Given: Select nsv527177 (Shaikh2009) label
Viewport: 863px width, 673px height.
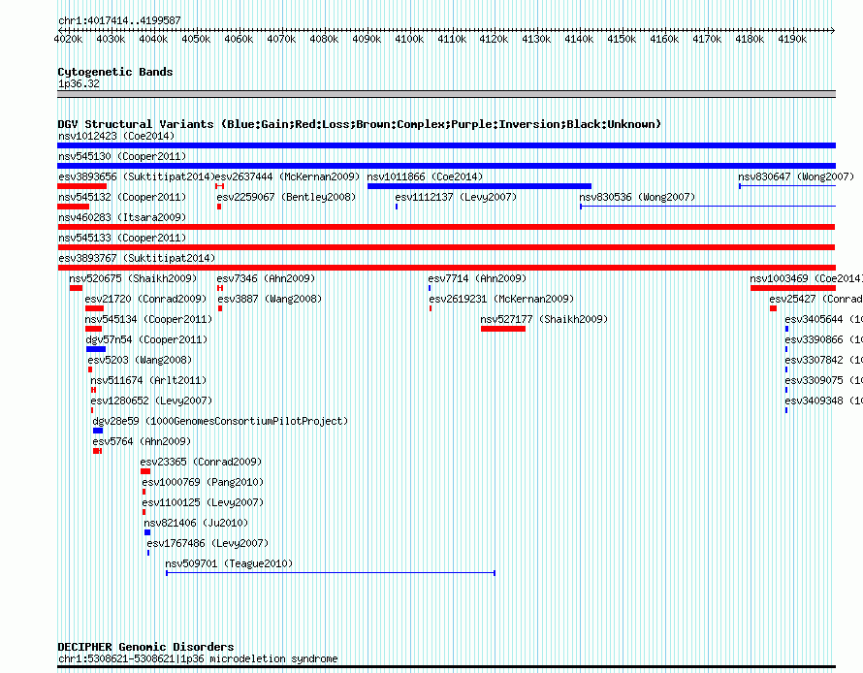Looking at the screenshot, I should click(544, 319).
